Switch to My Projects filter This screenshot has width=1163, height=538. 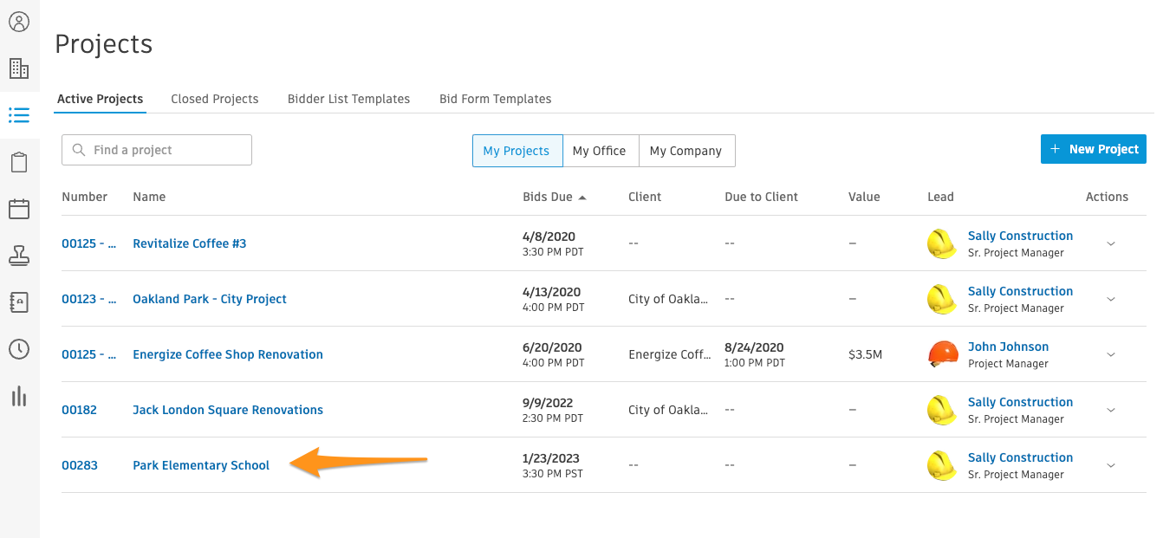click(x=517, y=151)
